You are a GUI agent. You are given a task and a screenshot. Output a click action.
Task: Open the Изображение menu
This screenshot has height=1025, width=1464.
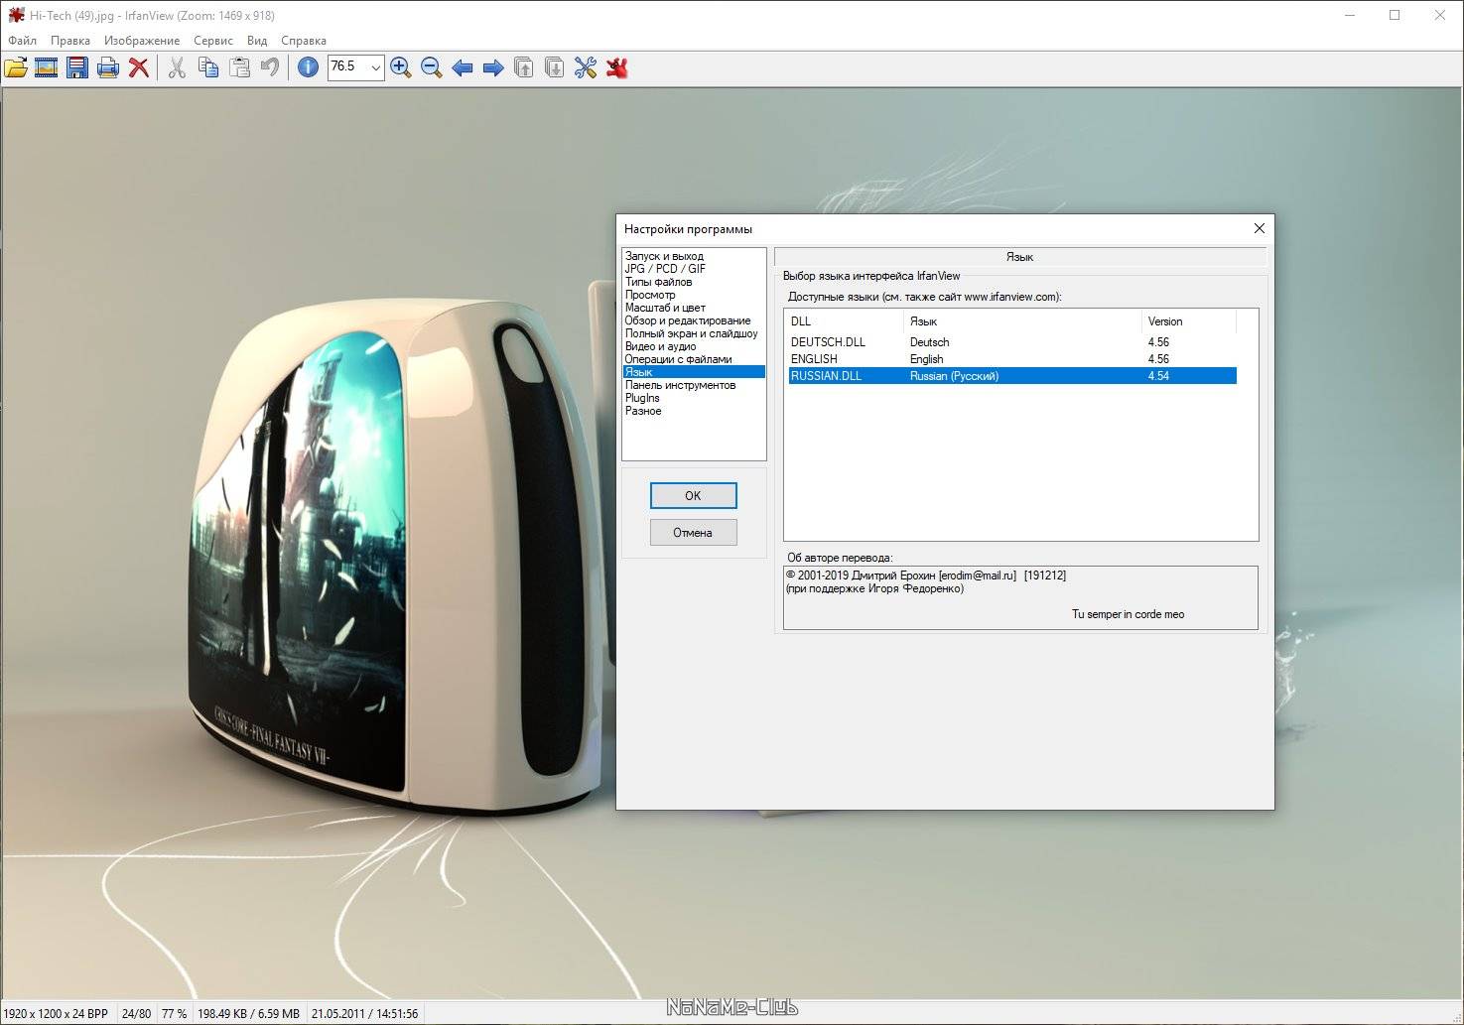pos(142,41)
